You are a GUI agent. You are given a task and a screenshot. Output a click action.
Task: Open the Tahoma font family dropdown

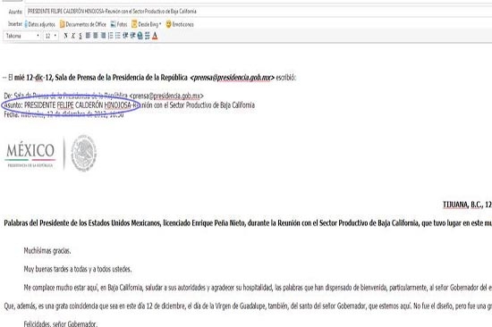(22, 36)
